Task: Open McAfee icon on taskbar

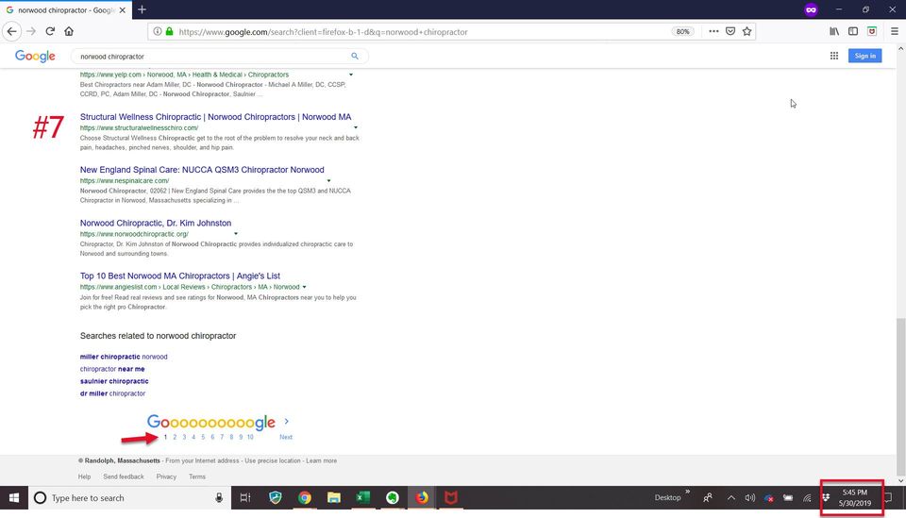Action: tap(451, 498)
